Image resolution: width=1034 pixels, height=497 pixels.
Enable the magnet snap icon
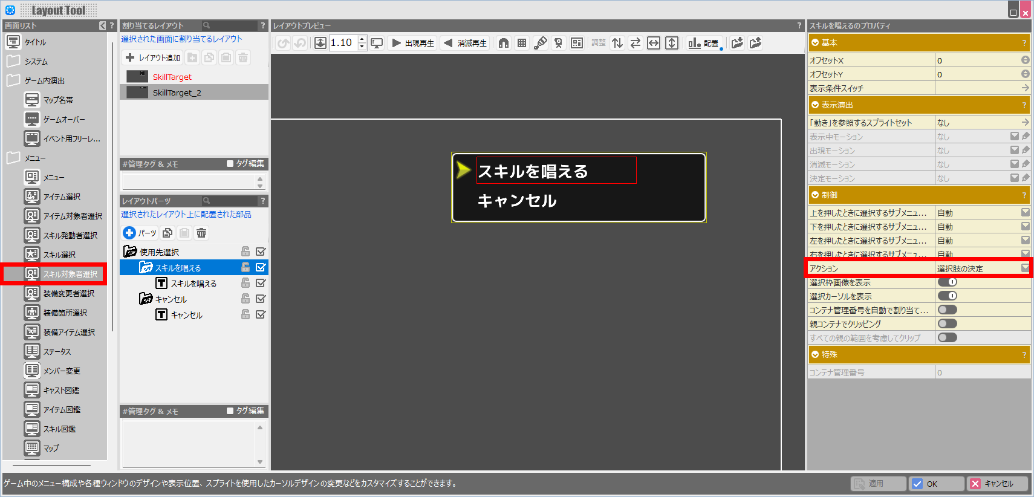pos(504,43)
